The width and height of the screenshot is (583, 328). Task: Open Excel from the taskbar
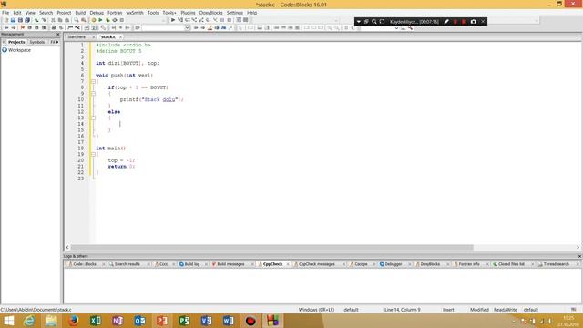click(x=96, y=321)
